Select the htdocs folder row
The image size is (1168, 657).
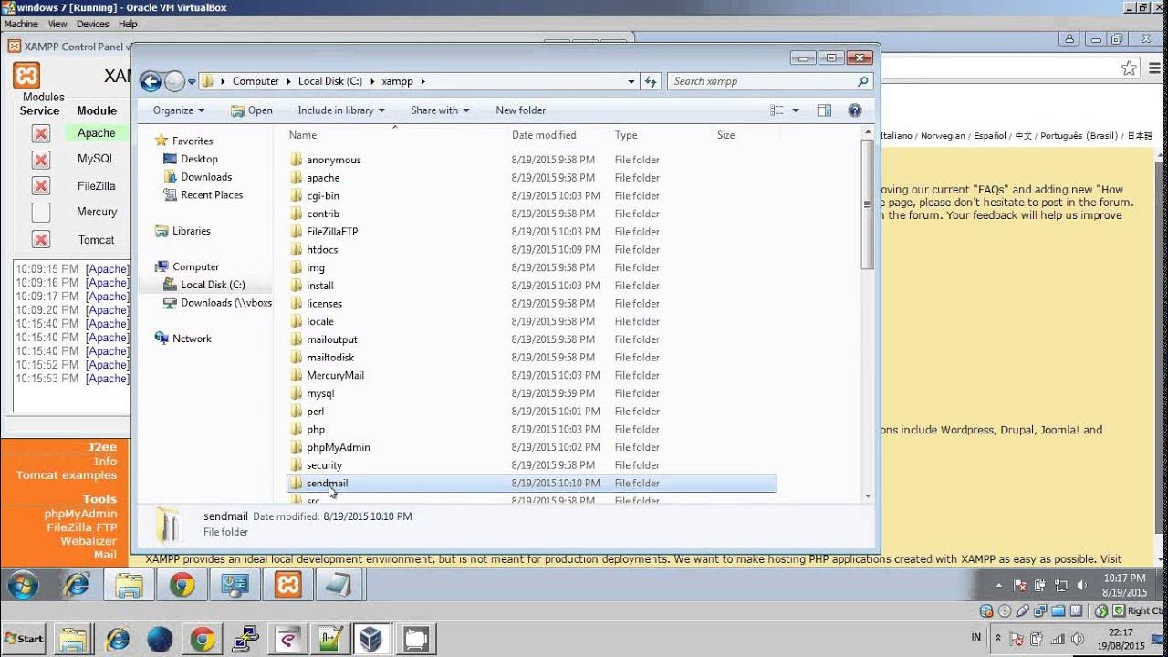(x=531, y=249)
